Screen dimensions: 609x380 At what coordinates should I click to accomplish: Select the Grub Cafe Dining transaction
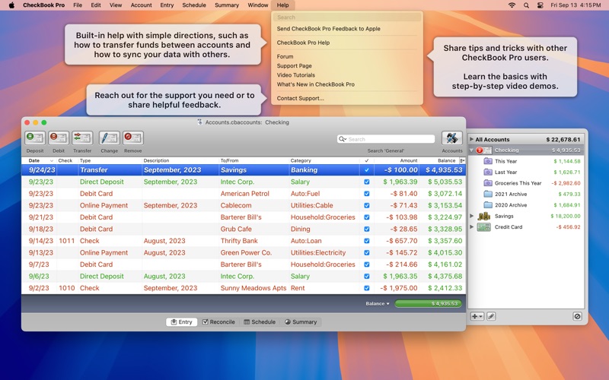point(244,229)
